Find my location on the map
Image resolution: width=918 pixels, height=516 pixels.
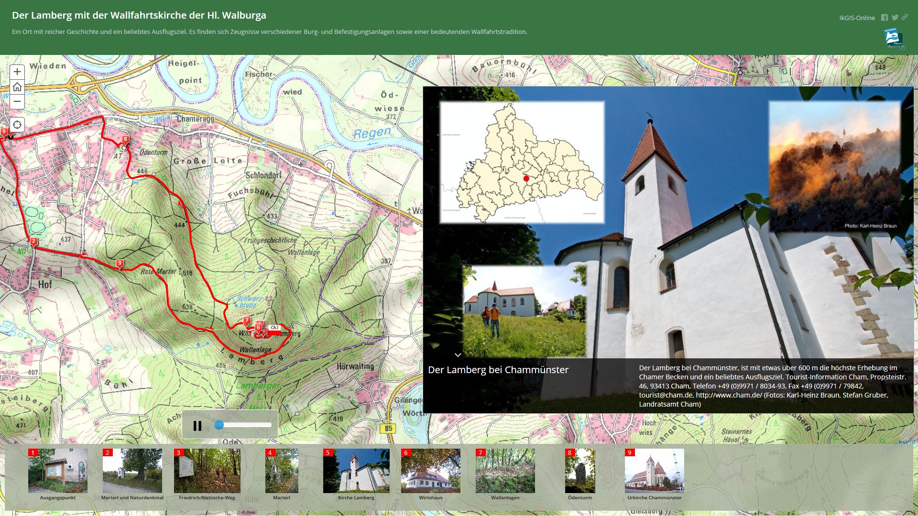tap(17, 125)
